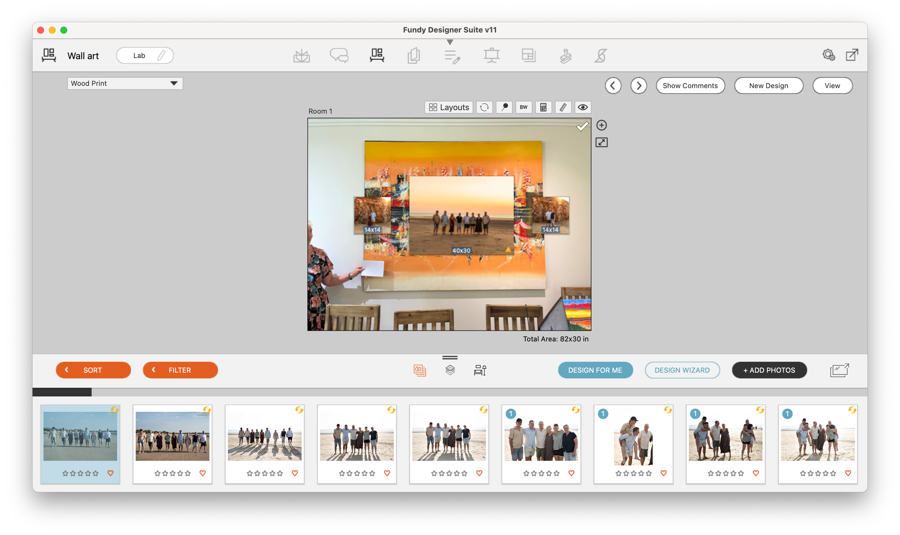Rate the first beach photo with stars
900x535 pixels.
click(x=80, y=473)
